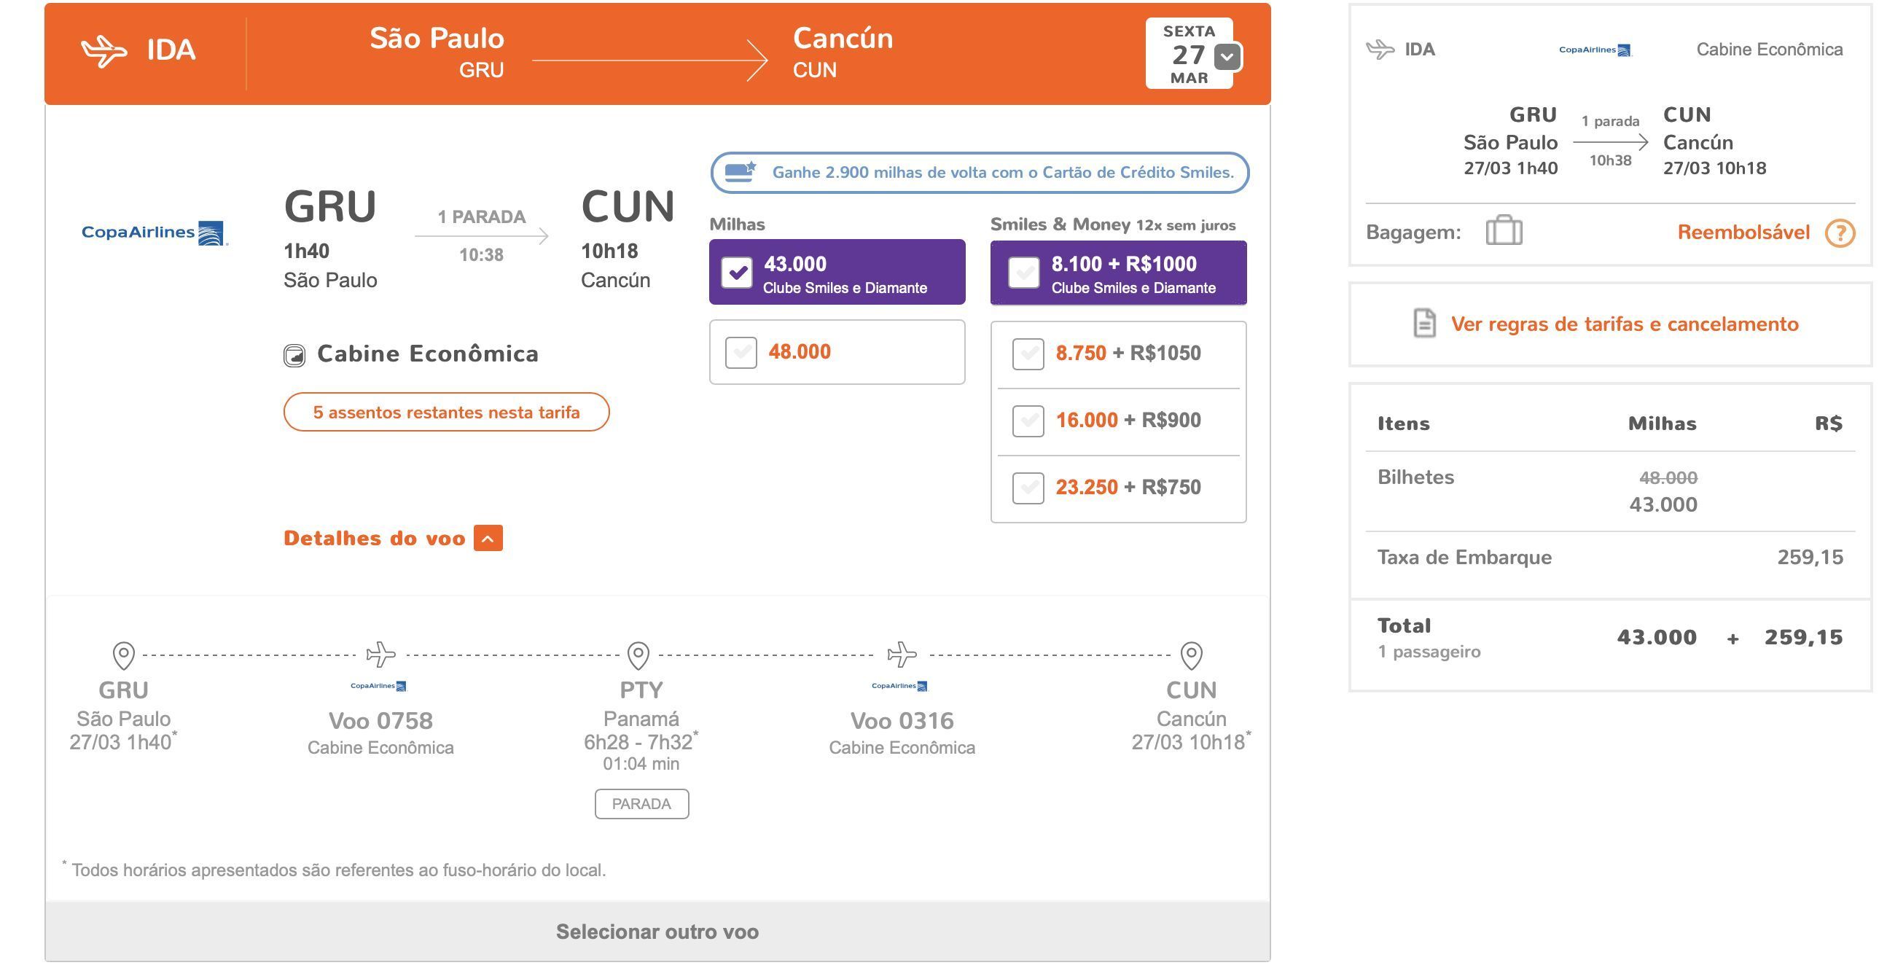
Task: Click the document icon beside fare rules link
Action: (1425, 323)
